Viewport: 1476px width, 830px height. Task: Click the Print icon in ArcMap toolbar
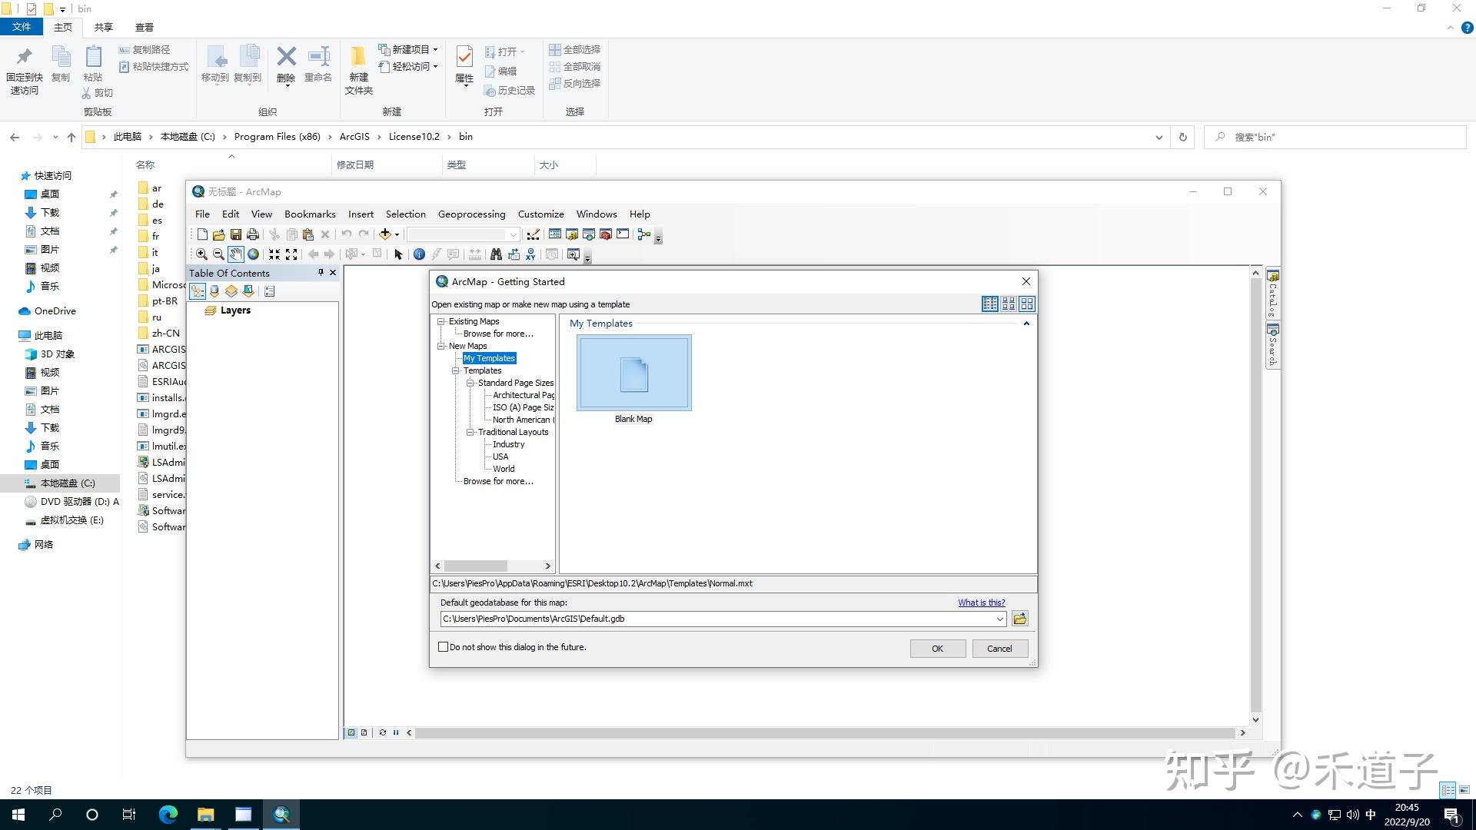(x=253, y=234)
